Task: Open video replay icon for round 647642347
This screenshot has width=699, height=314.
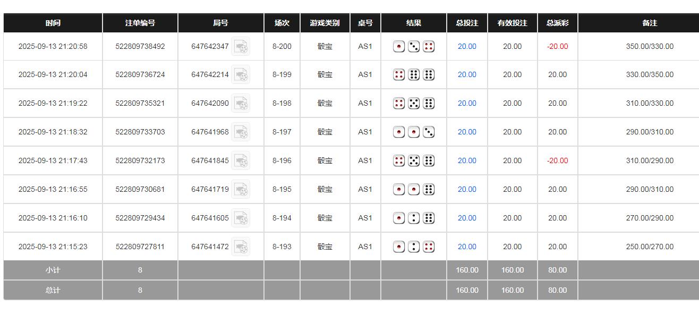Action: tap(241, 47)
